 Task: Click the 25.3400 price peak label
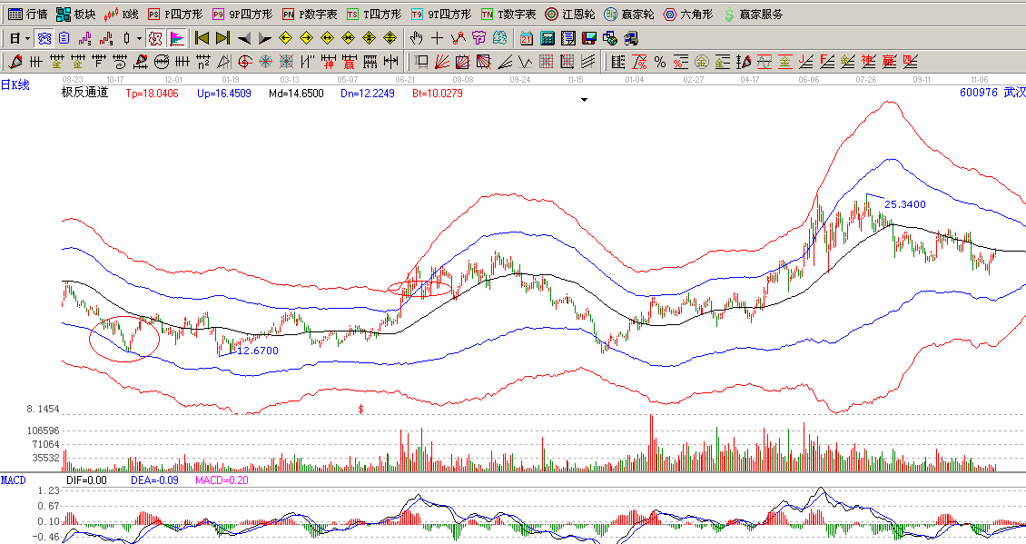904,204
